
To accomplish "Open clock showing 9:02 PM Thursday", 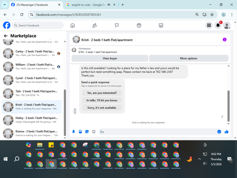I will point(216,159).
